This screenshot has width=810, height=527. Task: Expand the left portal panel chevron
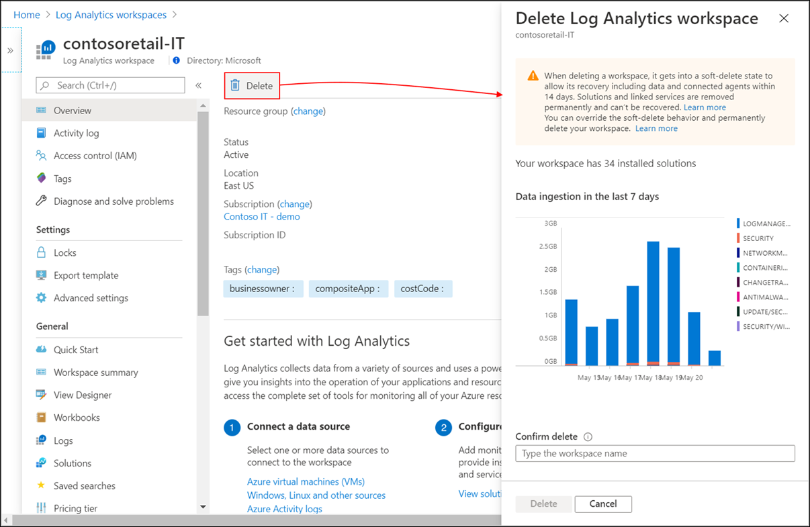[11, 50]
